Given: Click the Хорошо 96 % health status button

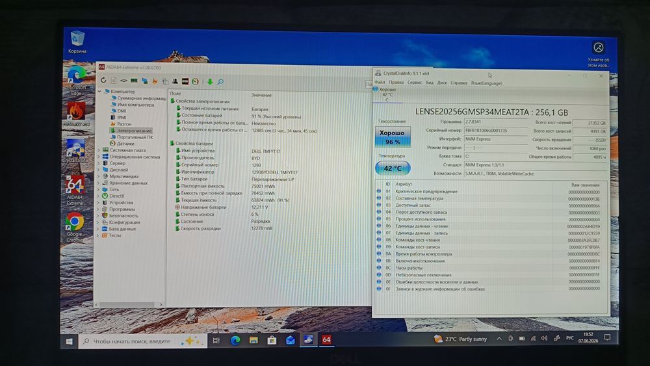Looking at the screenshot, I should pos(392,137).
